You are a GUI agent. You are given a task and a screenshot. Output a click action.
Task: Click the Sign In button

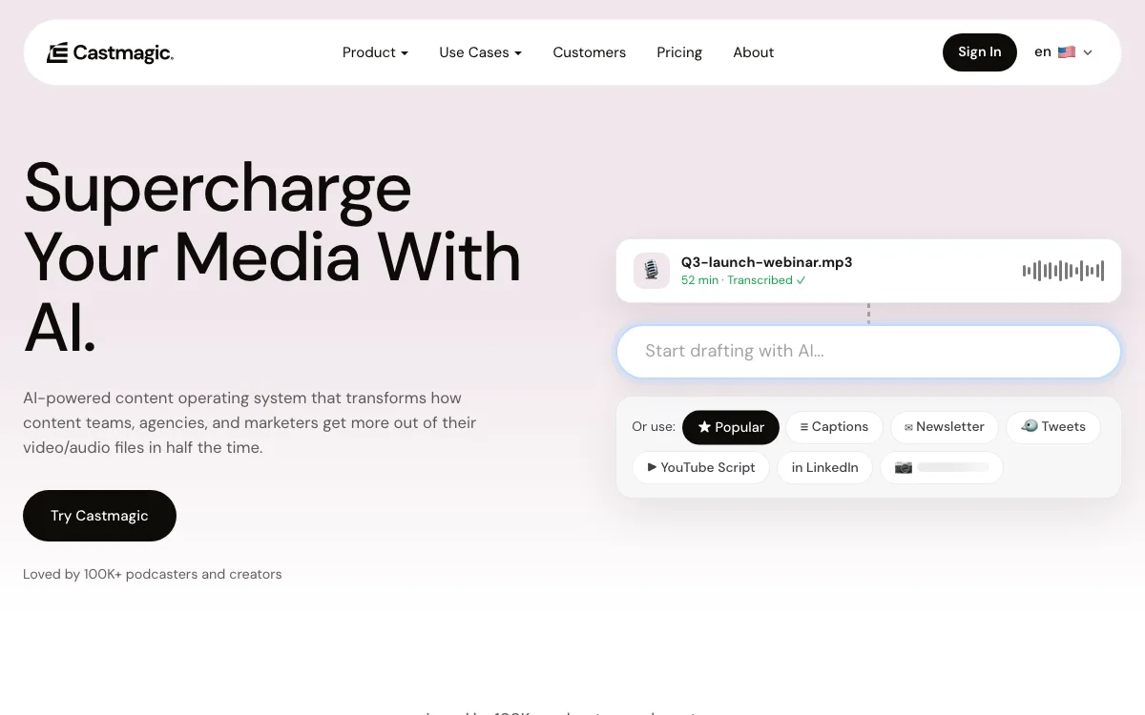click(980, 52)
